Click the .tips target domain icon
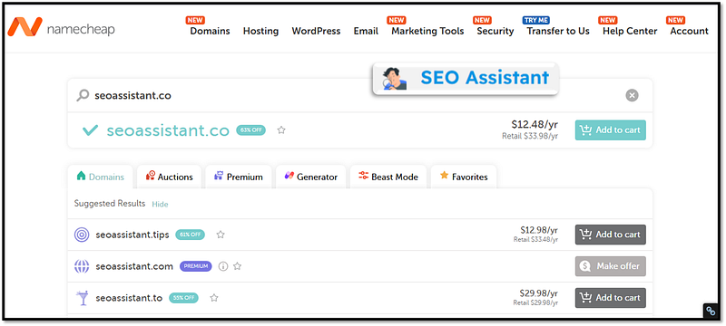 (82, 235)
